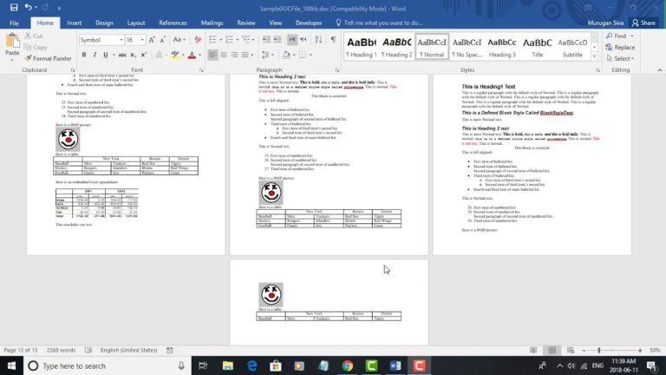Open the borders dropdown

[x=310, y=55]
